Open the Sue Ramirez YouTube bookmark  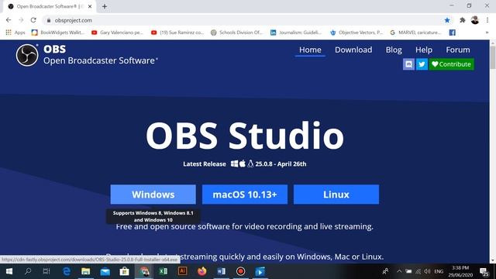pyautogui.click(x=177, y=33)
